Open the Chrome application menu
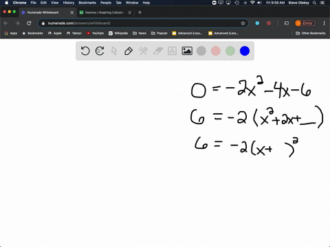 pos(19,3)
